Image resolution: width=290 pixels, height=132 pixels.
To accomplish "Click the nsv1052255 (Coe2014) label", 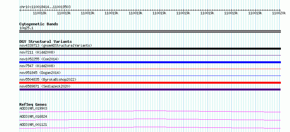I will tap(39, 59).
